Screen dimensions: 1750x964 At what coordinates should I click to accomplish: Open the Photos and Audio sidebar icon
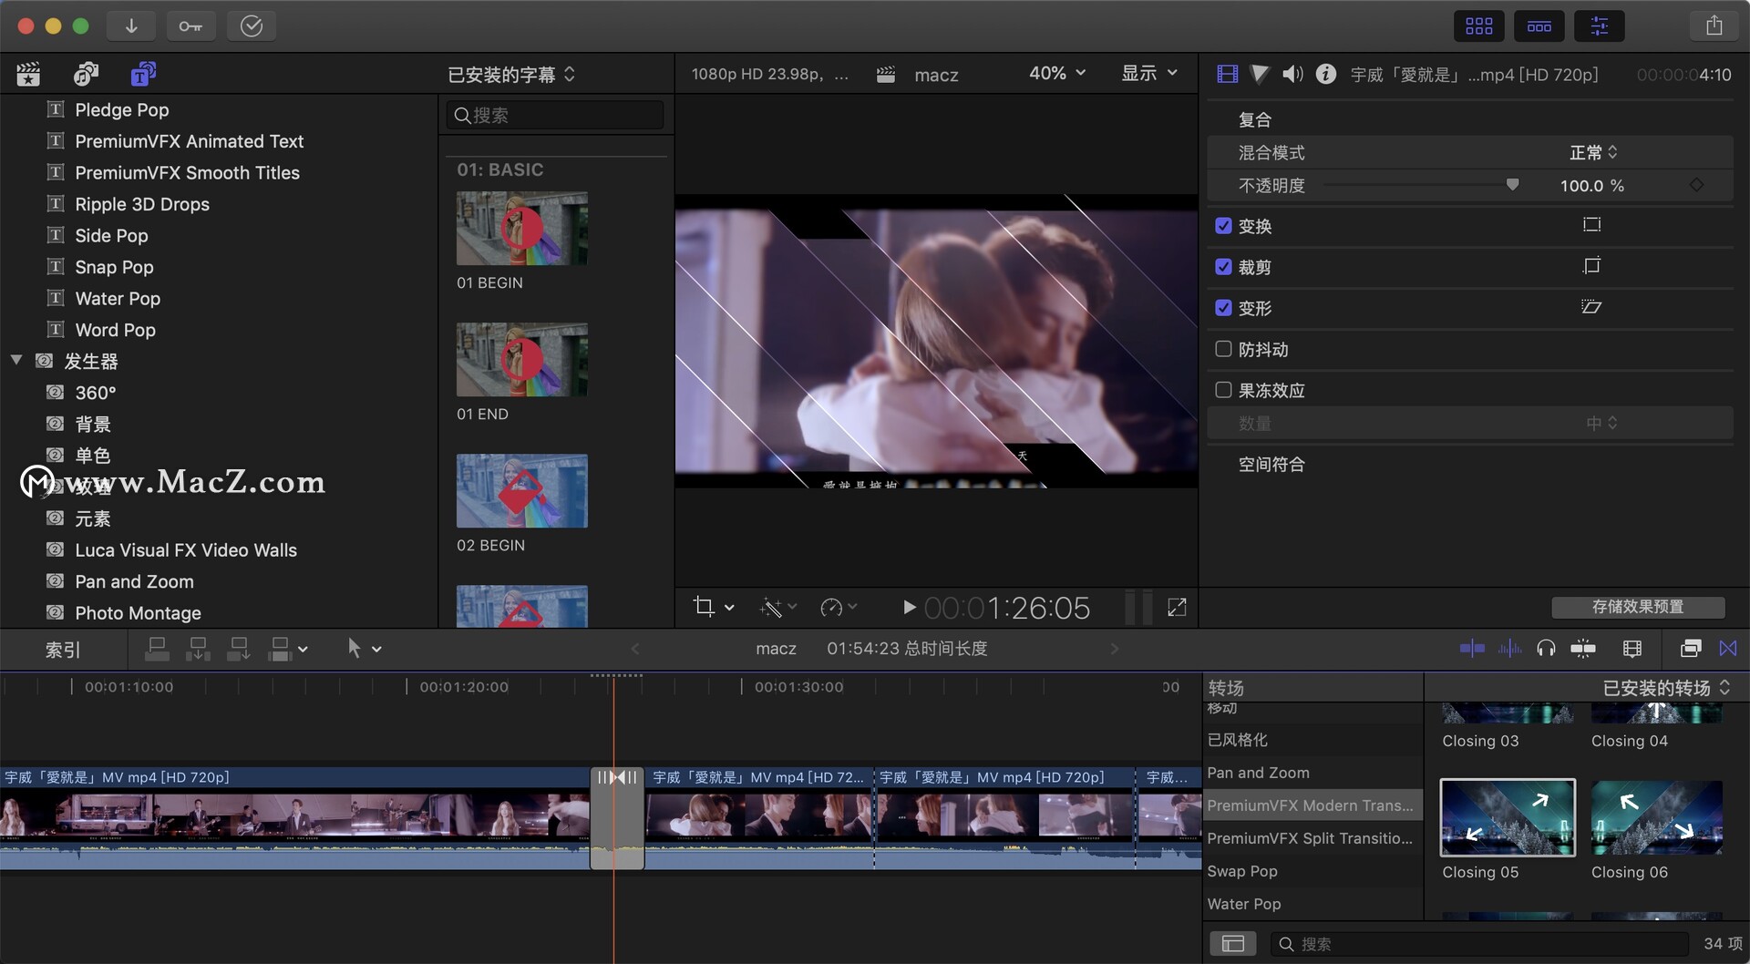click(86, 74)
